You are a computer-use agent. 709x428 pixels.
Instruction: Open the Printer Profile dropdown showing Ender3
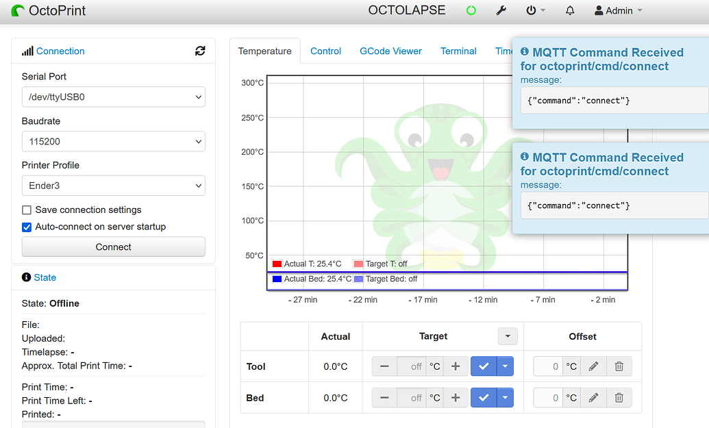113,186
